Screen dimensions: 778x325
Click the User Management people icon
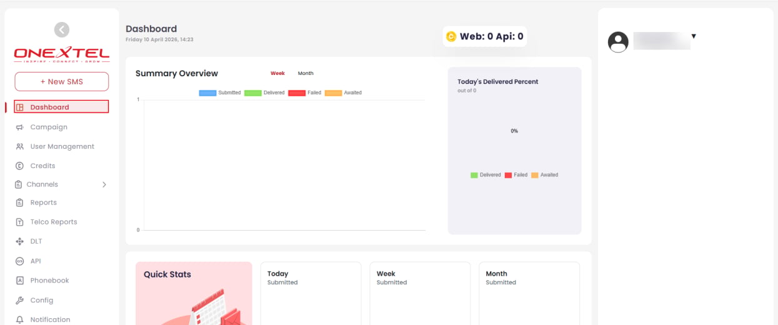click(20, 146)
